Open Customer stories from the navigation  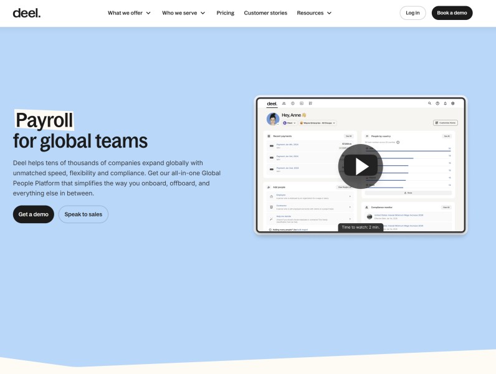[x=265, y=13]
